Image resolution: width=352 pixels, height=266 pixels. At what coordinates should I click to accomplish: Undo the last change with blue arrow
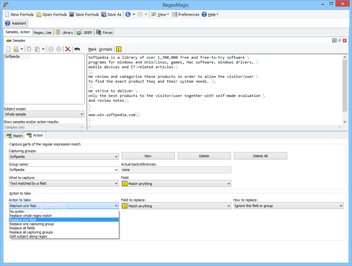[128, 15]
